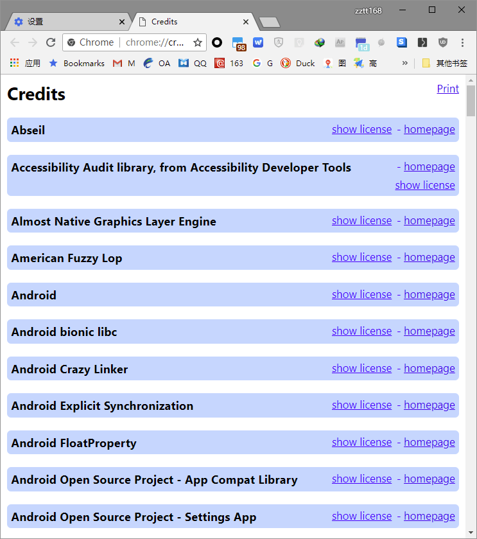This screenshot has height=539, width=477.
Task: Open the Google Maps 图 bookmark
Action: point(335,63)
